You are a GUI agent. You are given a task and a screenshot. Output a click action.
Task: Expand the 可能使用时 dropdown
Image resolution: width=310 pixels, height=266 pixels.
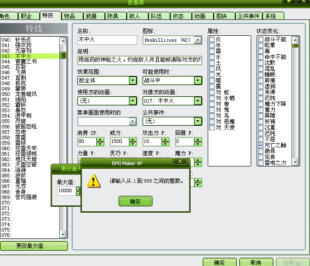pos(198,81)
